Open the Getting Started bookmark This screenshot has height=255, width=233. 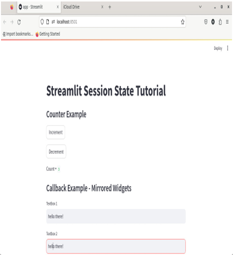tap(48, 34)
